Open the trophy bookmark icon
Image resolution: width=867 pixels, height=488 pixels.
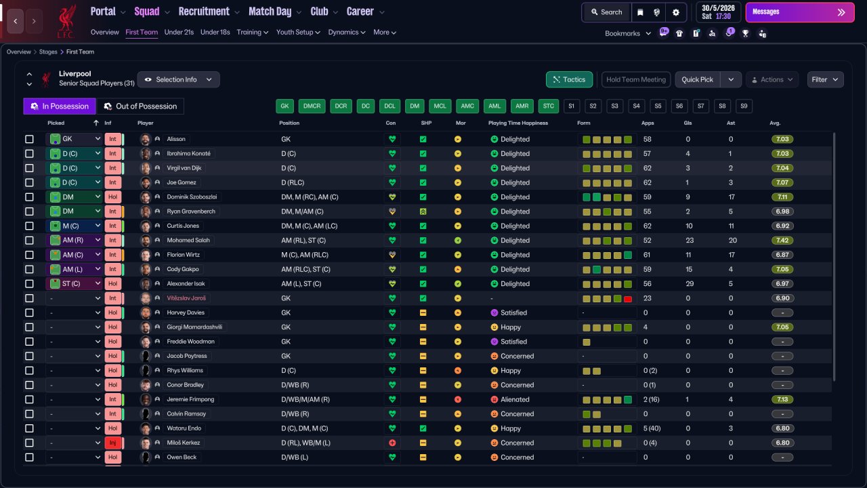tap(746, 33)
